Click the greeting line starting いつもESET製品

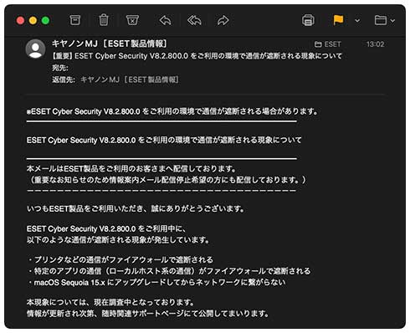[136, 208]
